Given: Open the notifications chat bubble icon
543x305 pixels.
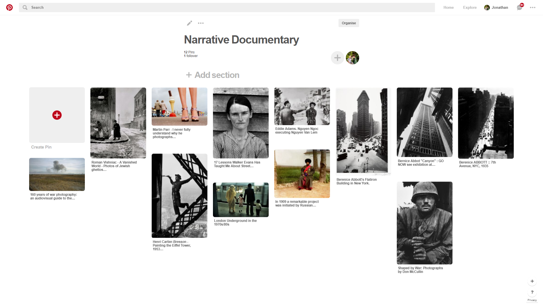Looking at the screenshot, I should click(x=520, y=8).
